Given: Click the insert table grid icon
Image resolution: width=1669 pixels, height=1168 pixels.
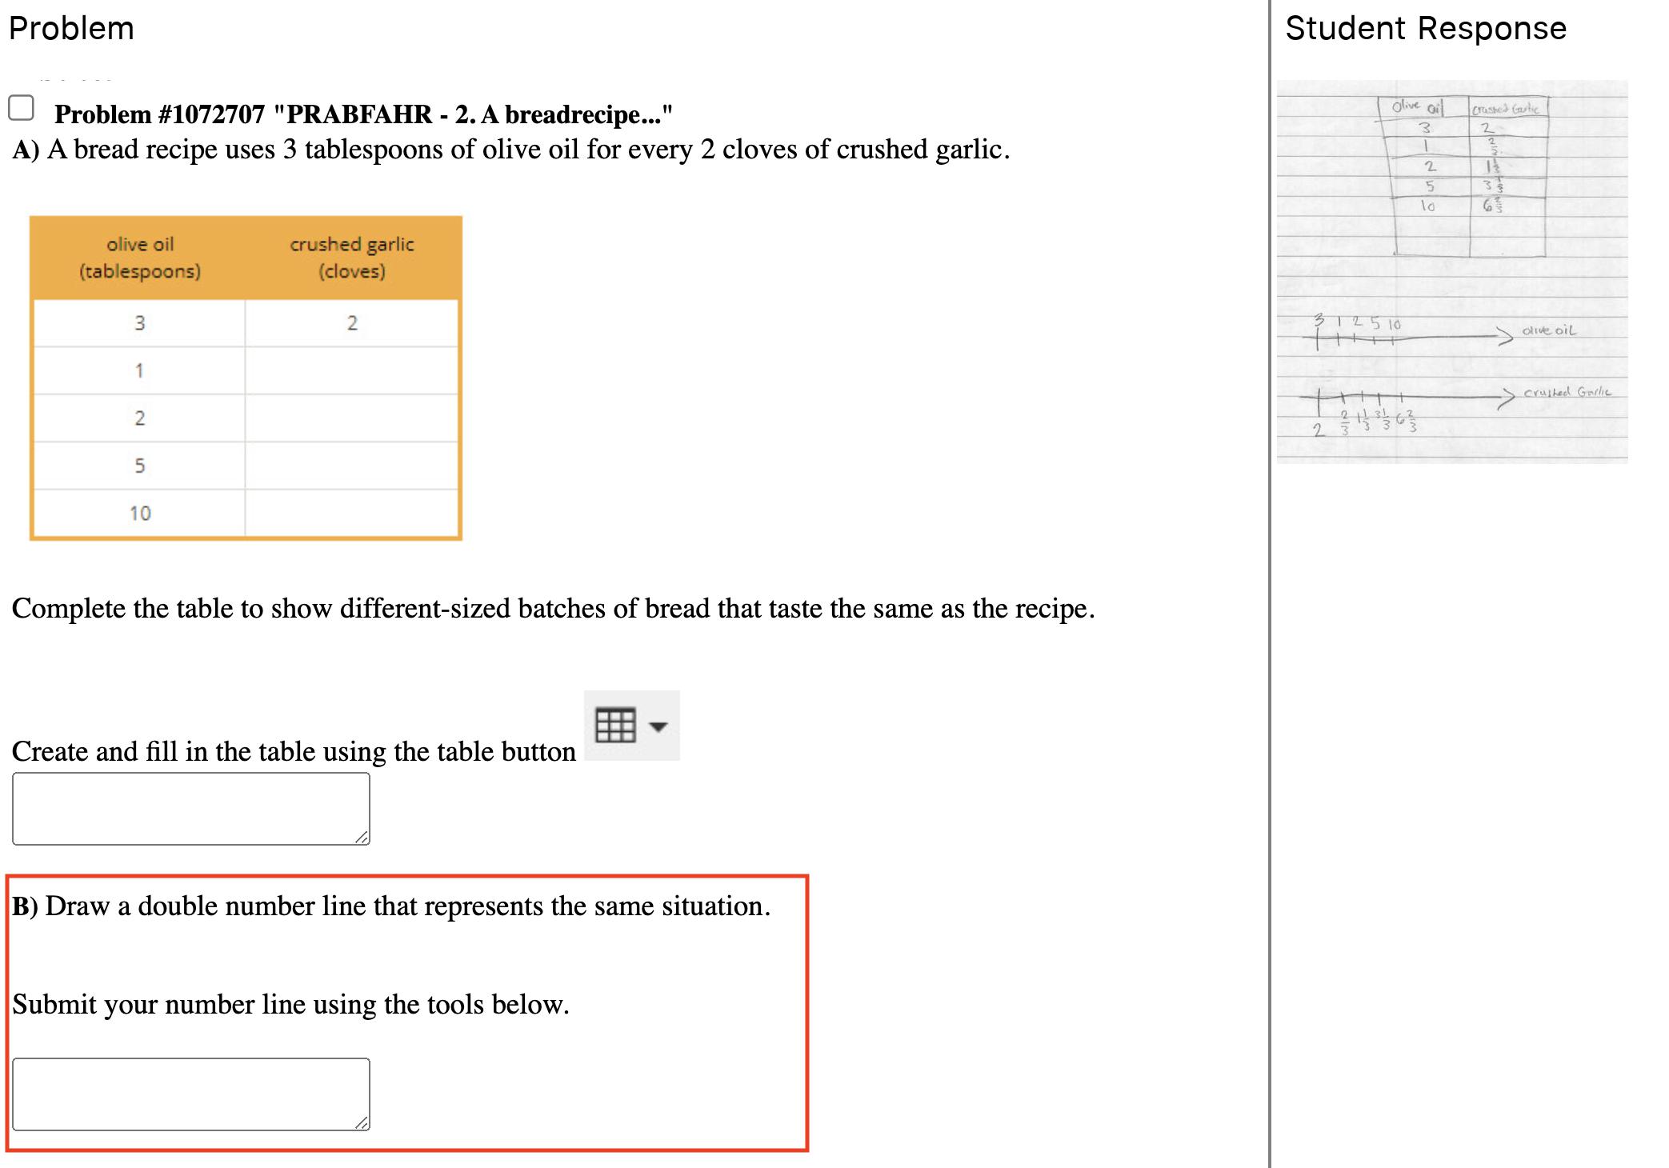Looking at the screenshot, I should [x=615, y=726].
